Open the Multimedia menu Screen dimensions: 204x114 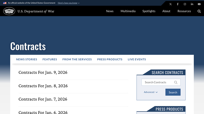[128, 11]
